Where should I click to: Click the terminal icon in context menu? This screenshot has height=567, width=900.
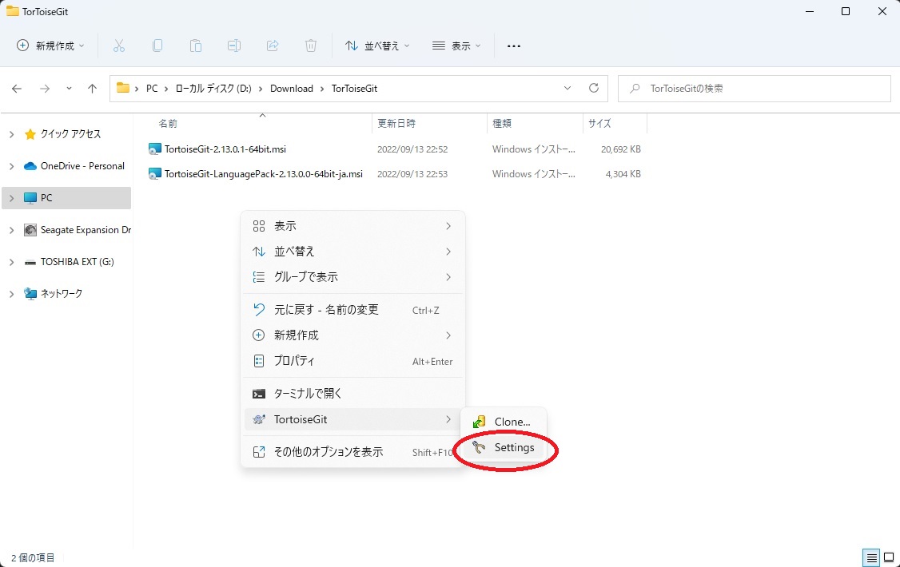click(259, 394)
